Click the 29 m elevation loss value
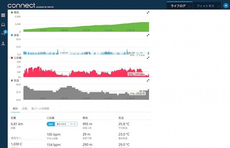This screenshot has height=148, width=230. tap(87, 134)
